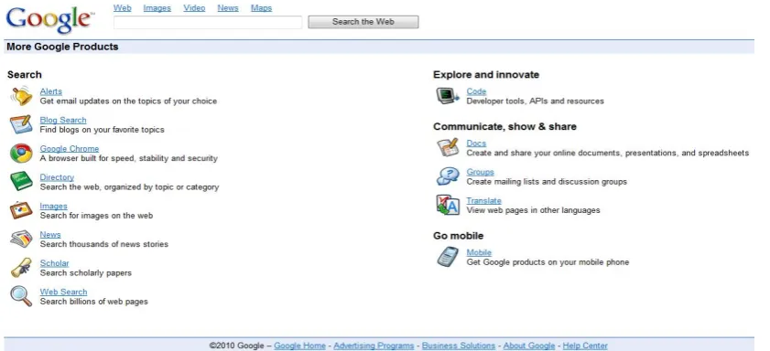
Task: Click the Images picture frame icon
Action: [x=21, y=210]
